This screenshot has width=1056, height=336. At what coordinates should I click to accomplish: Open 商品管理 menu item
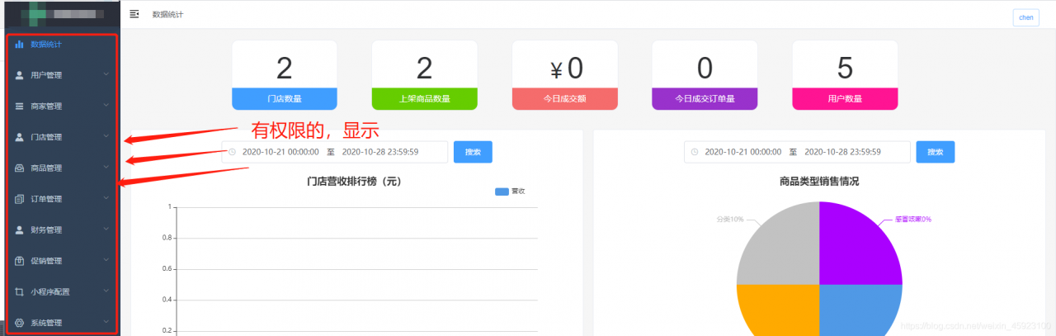[62, 168]
